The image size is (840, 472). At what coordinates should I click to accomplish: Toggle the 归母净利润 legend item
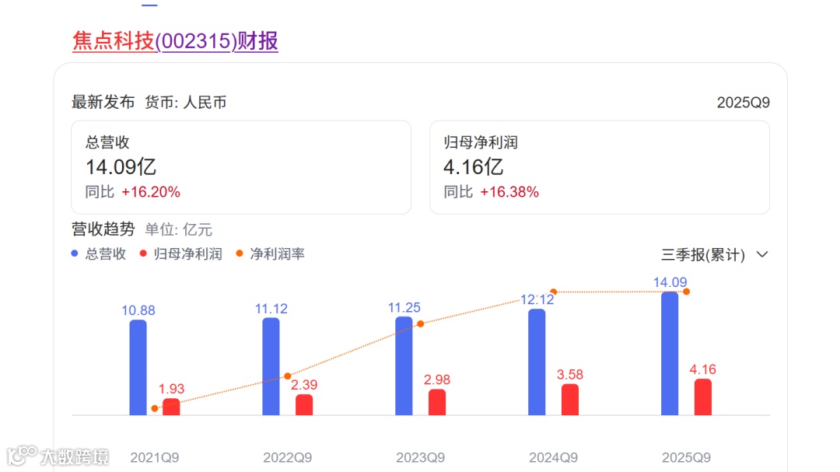point(181,254)
